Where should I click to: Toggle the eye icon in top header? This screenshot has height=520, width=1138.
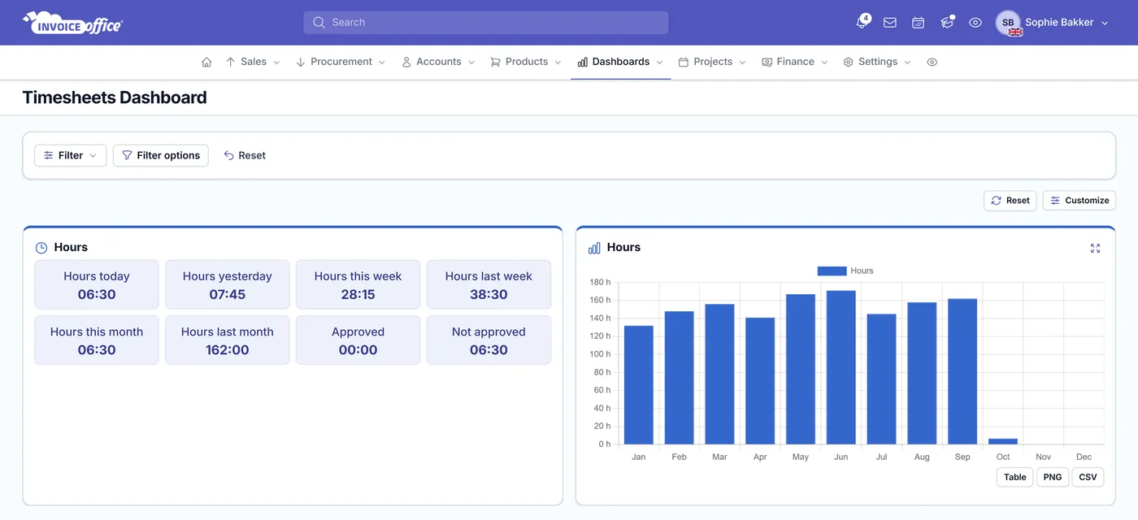coord(975,23)
